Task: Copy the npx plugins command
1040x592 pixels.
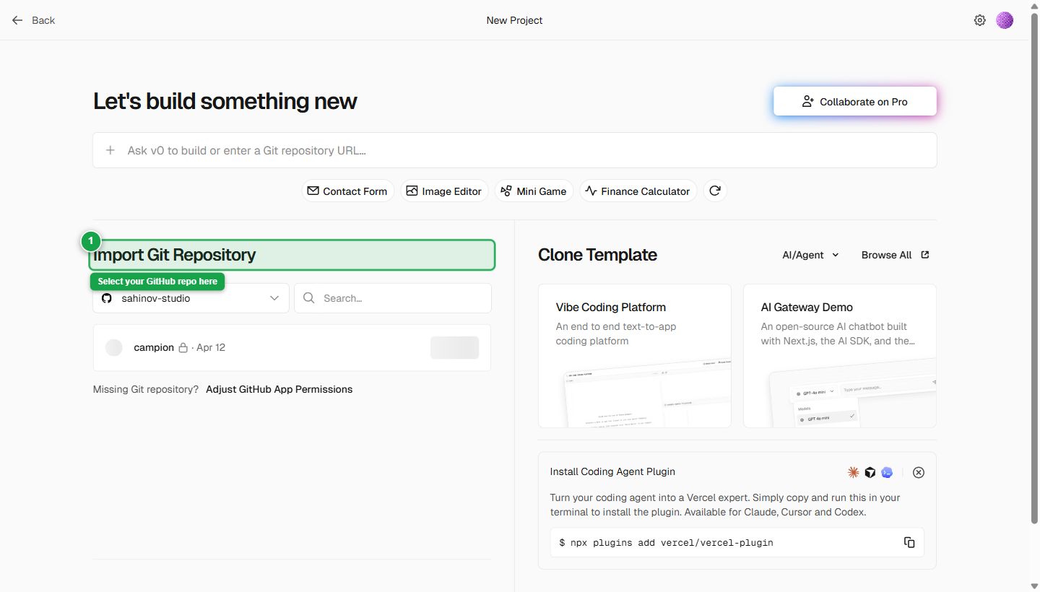Action: pyautogui.click(x=909, y=542)
